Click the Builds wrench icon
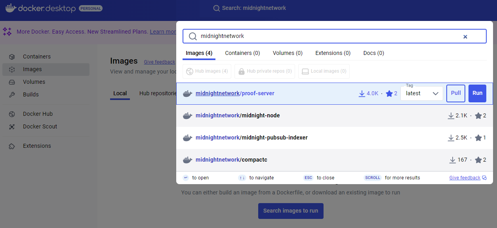 click(12, 94)
